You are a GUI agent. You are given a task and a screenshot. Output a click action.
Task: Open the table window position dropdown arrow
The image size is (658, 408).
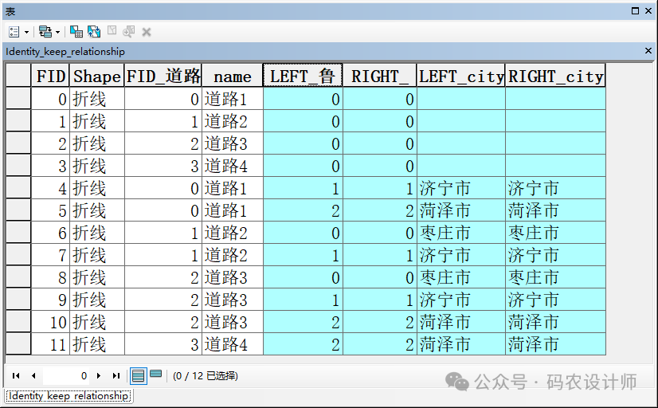[635, 11]
